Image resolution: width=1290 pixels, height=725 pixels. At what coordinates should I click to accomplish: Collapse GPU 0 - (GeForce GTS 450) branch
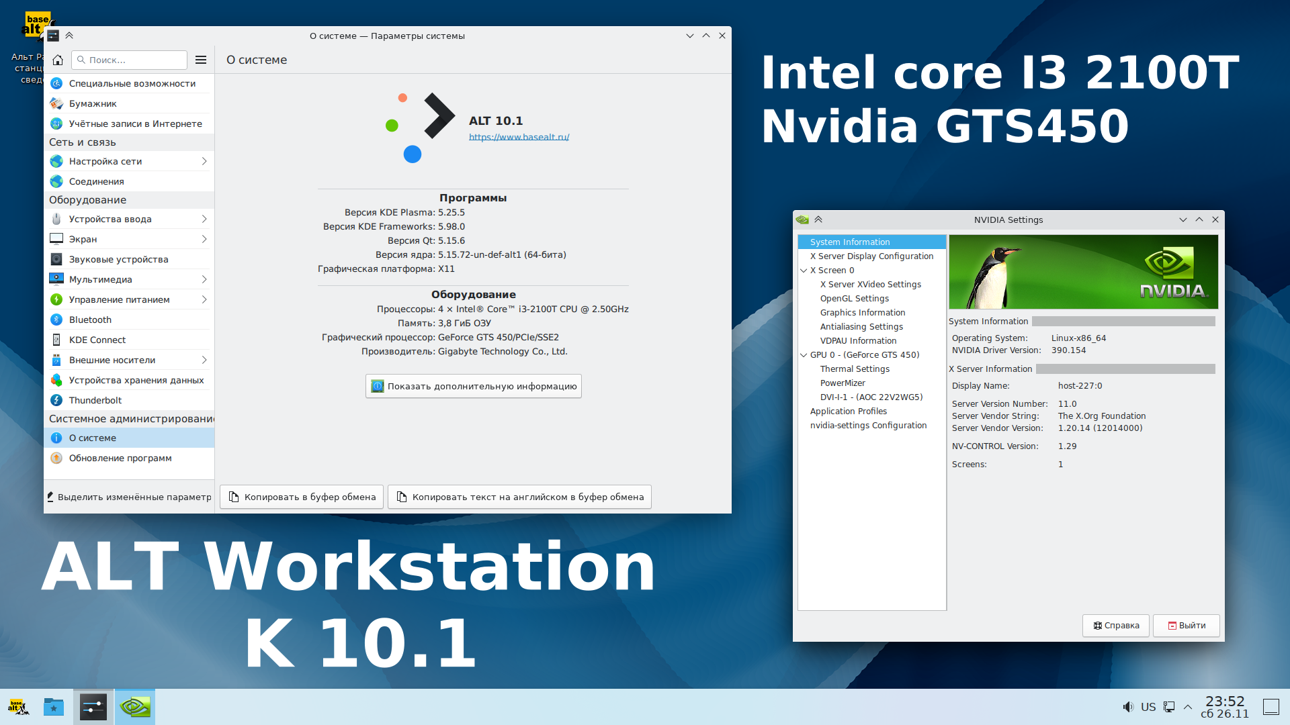point(804,354)
